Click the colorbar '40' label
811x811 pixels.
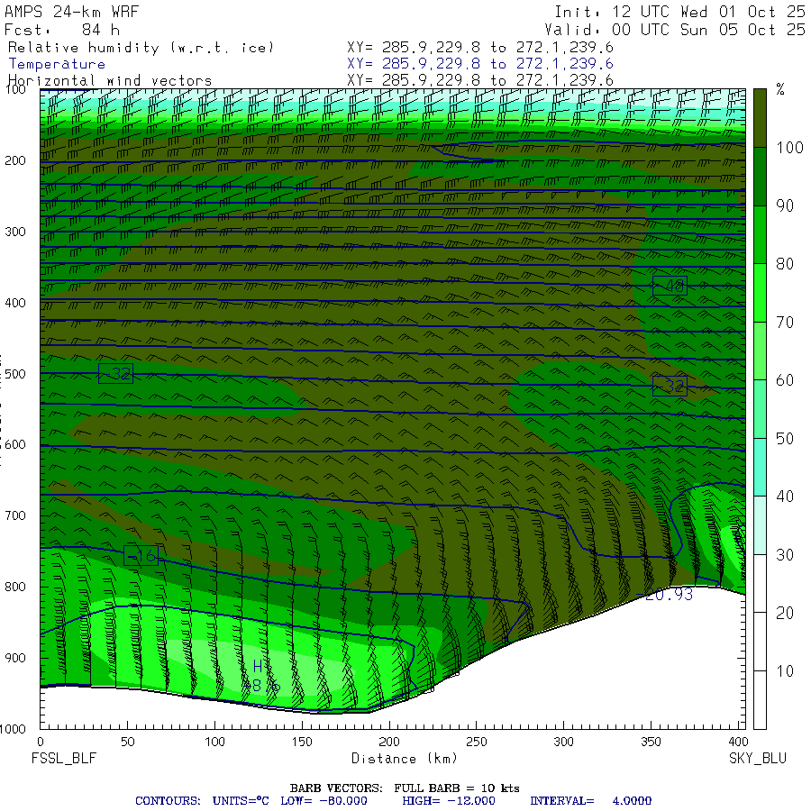point(785,497)
